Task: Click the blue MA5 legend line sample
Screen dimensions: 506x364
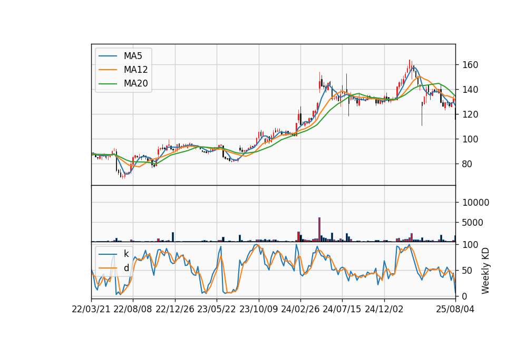Action: coord(108,56)
